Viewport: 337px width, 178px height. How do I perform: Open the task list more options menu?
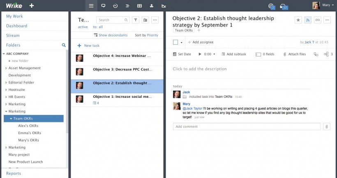155,20
